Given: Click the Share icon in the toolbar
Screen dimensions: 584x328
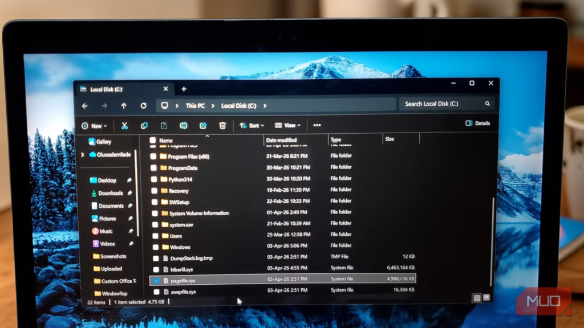Looking at the screenshot, I should tap(203, 125).
